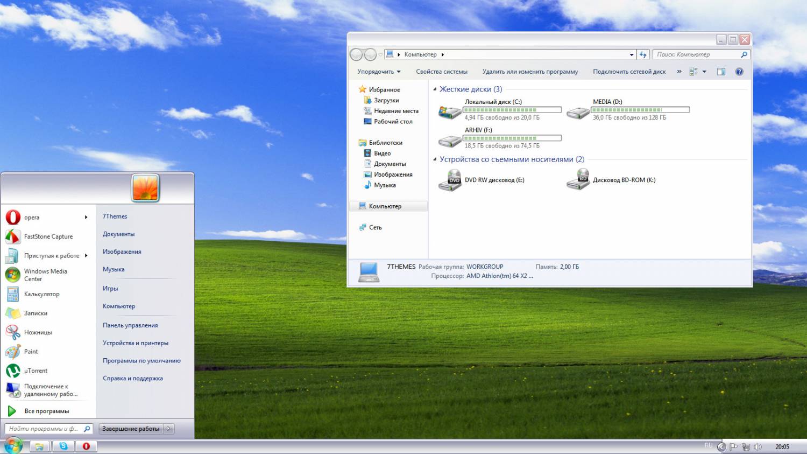The width and height of the screenshot is (807, 454).
Task: Click the Back arrow in Explorer
Action: (x=356, y=54)
